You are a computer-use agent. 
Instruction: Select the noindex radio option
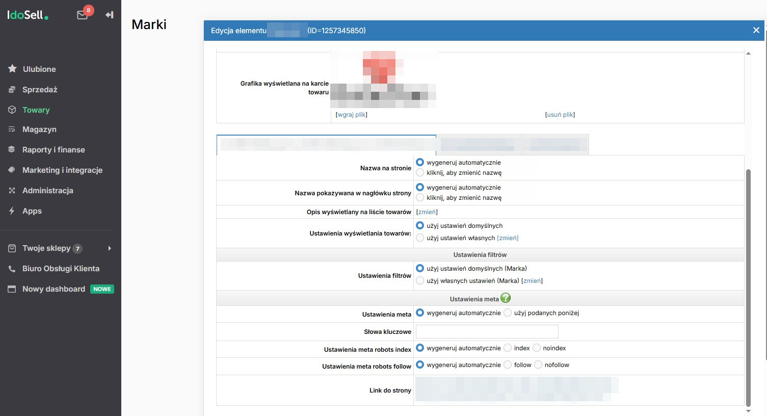tap(537, 348)
